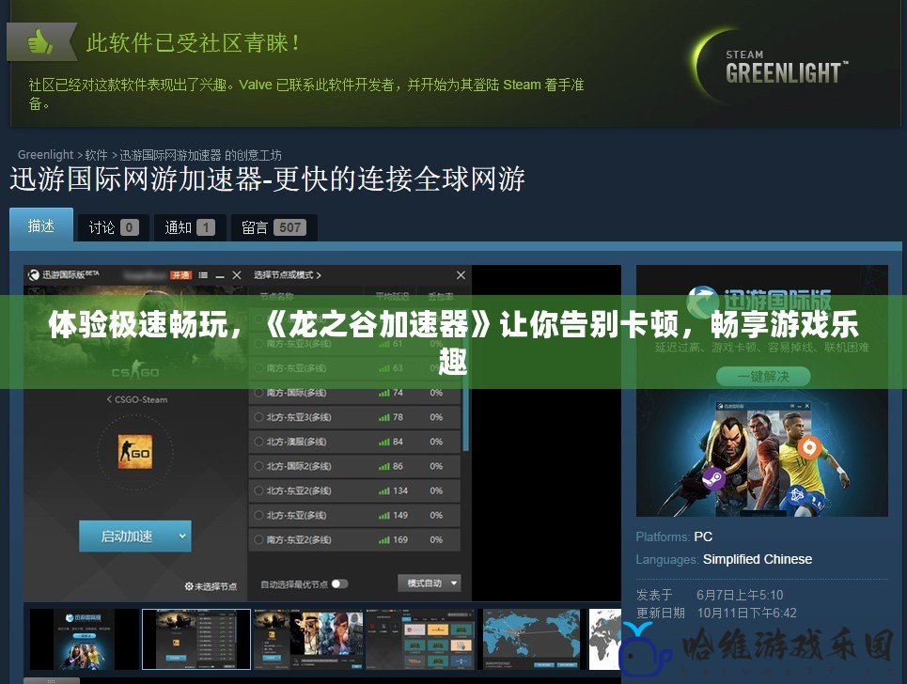Select the 南方-国际(多线) node radio button
Image resolution: width=907 pixels, height=684 pixels.
tap(258, 393)
